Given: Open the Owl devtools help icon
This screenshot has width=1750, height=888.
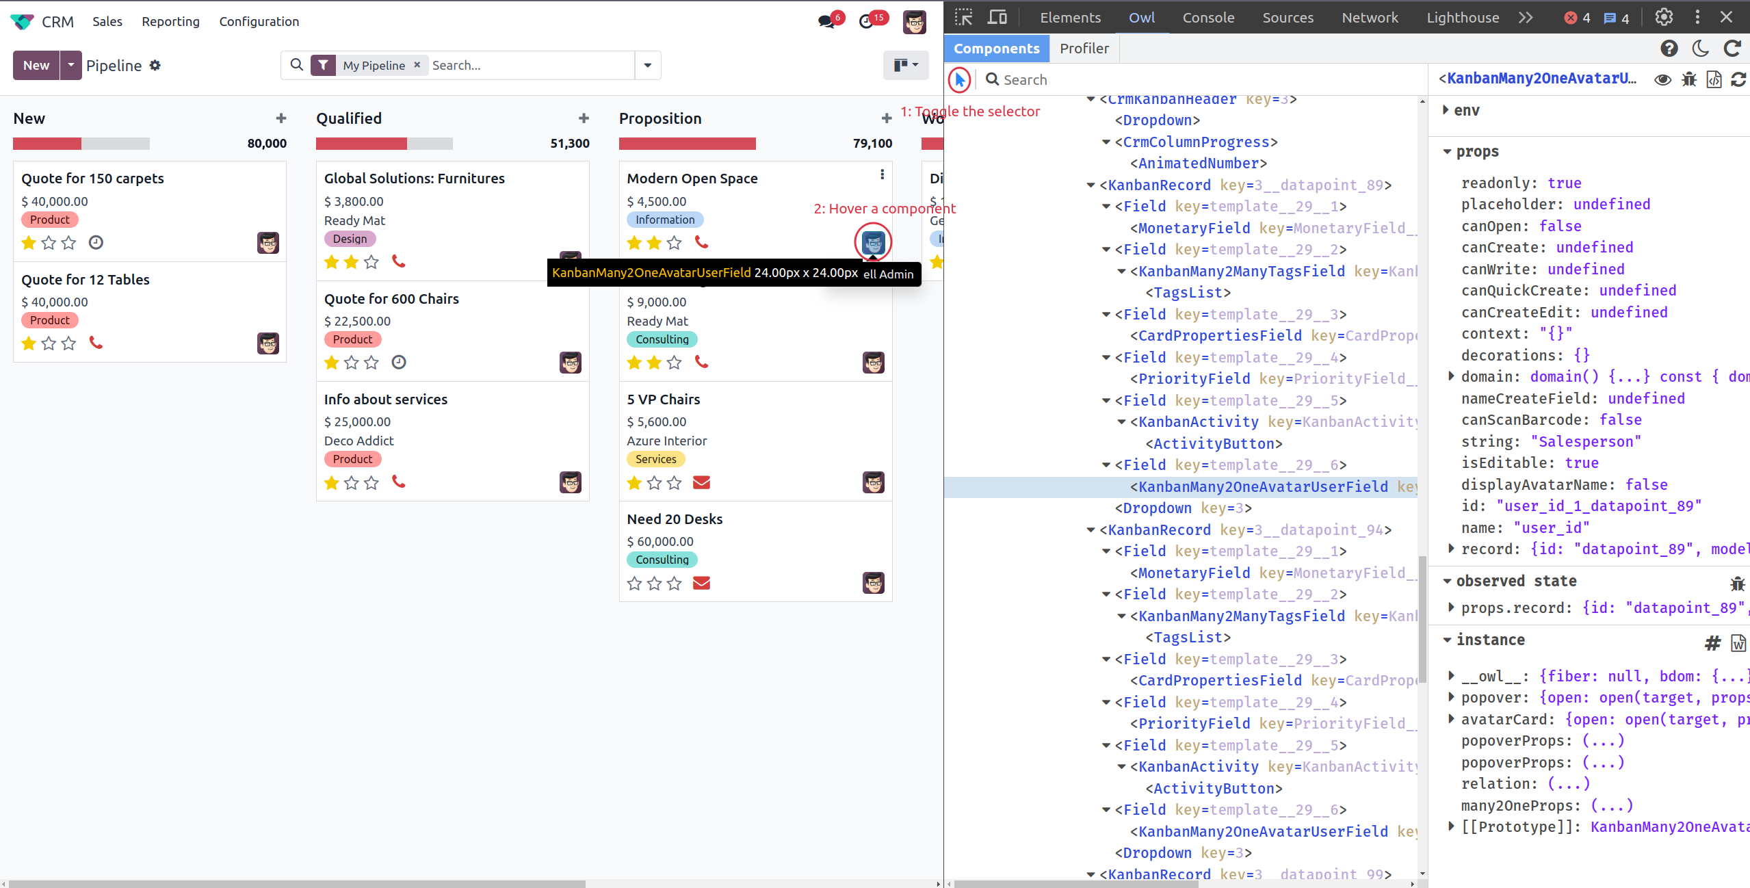Looking at the screenshot, I should (x=1669, y=49).
